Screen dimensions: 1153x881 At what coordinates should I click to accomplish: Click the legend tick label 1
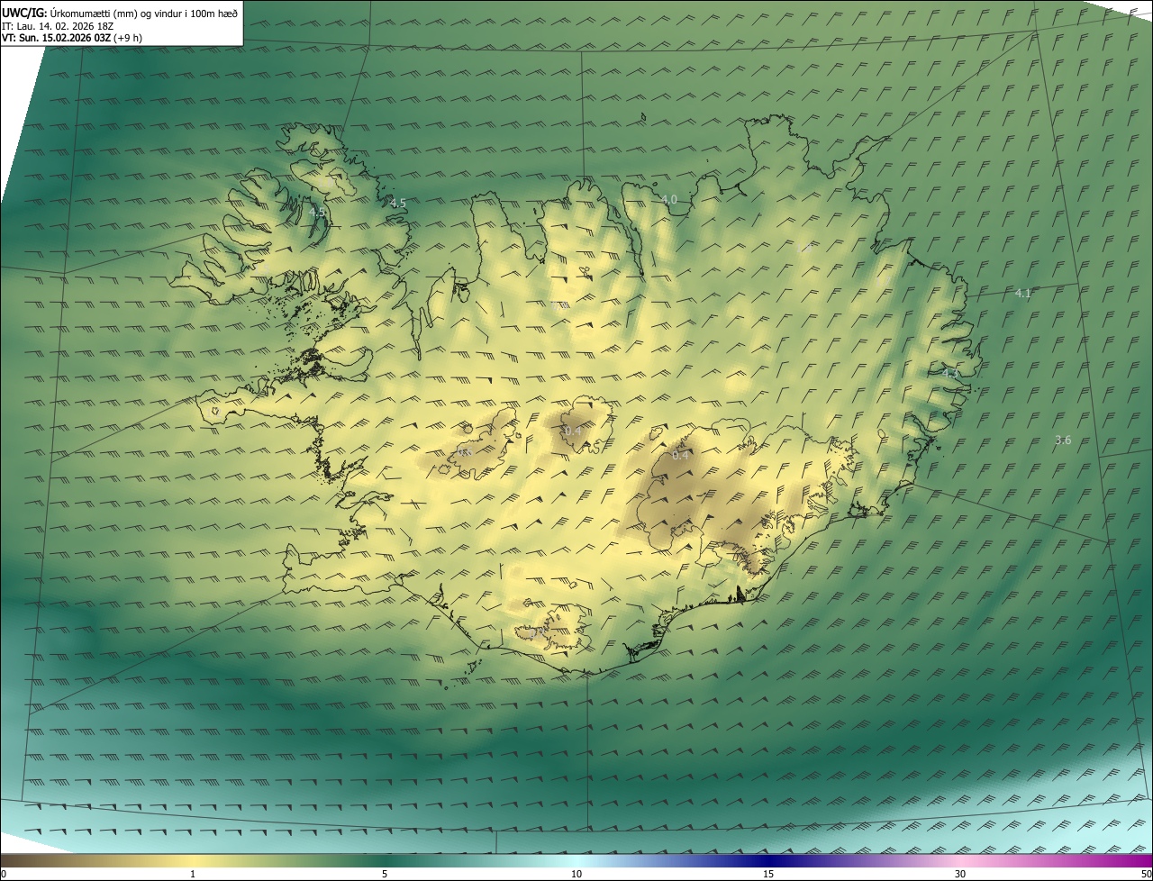click(x=193, y=874)
